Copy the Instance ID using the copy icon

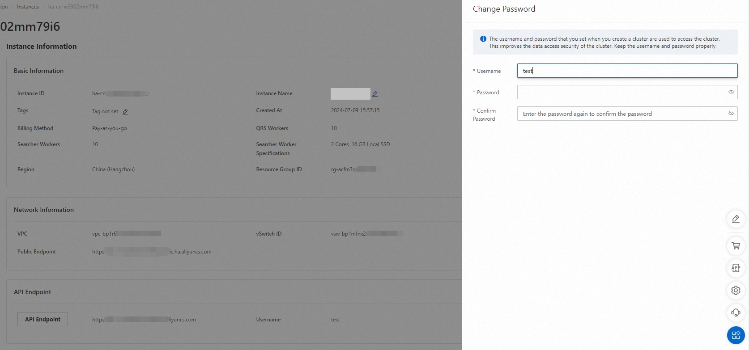coord(147,94)
